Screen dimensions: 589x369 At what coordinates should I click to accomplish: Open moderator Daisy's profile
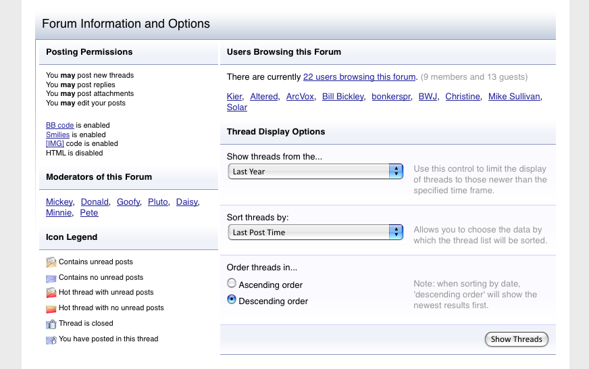click(x=186, y=202)
